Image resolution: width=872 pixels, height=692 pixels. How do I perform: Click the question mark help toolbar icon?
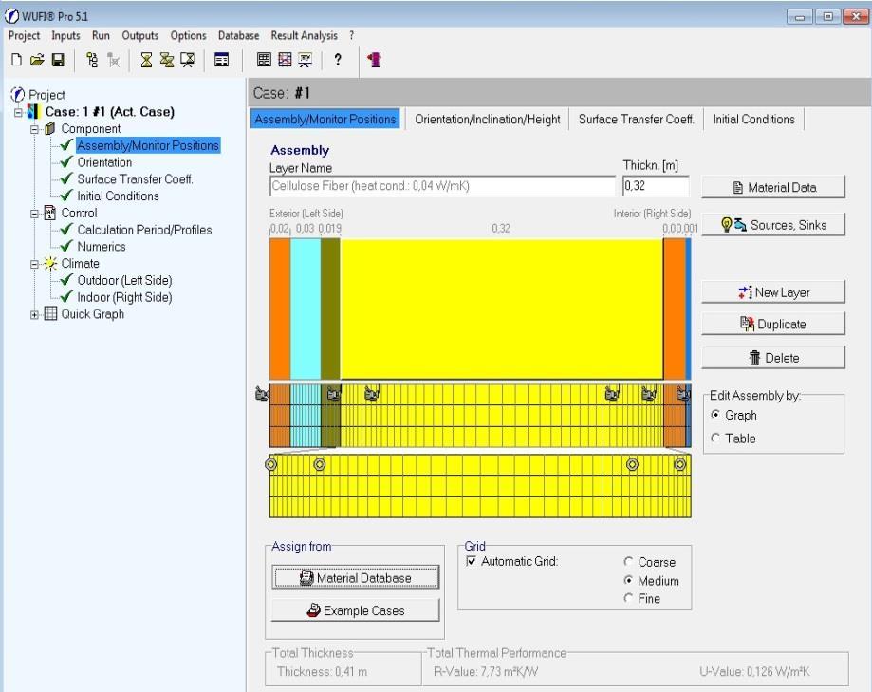pyautogui.click(x=338, y=60)
